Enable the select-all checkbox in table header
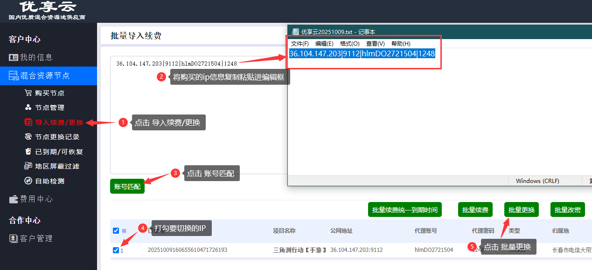The image size is (592, 270). pos(115,230)
